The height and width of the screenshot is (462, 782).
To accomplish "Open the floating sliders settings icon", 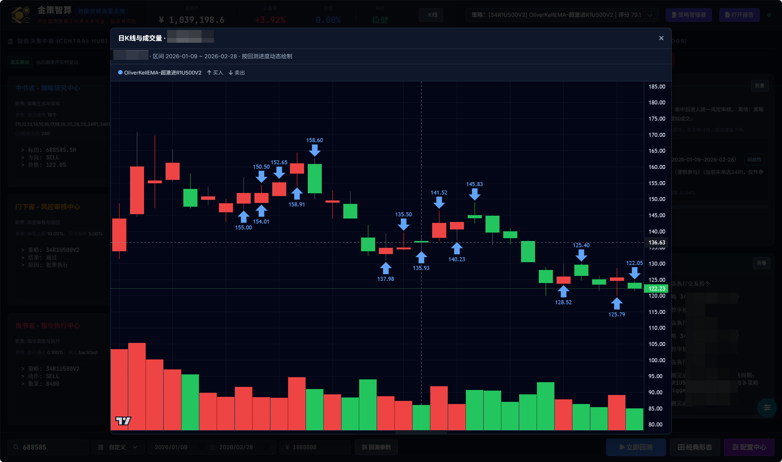I will 767,407.
